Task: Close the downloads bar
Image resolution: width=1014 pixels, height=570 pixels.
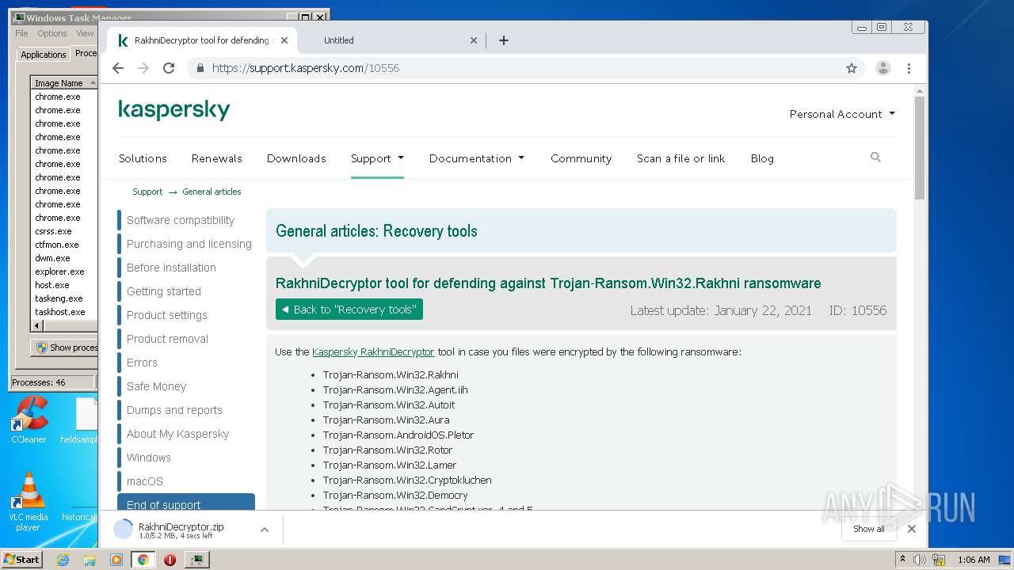Action: (912, 529)
